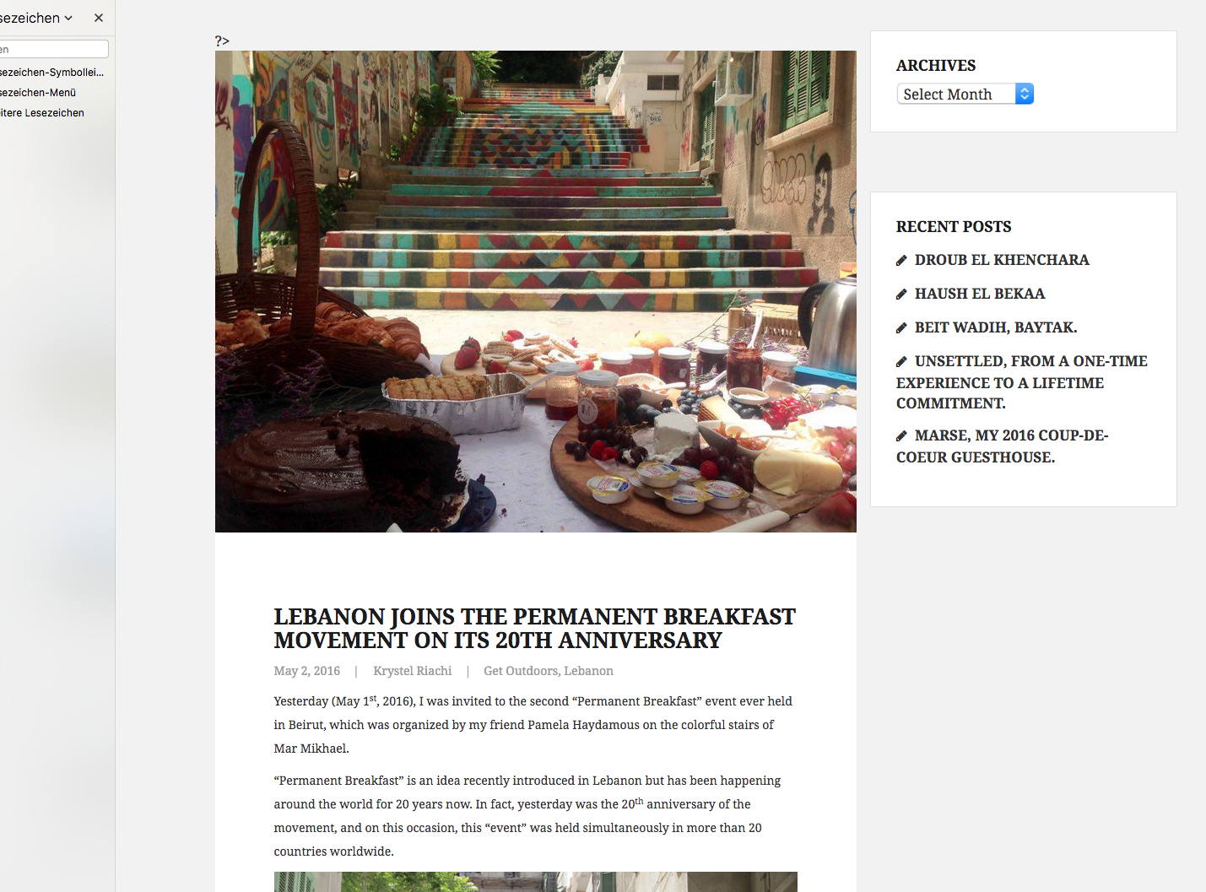This screenshot has width=1206, height=892.
Task: Select the Lesezeichen-Menü folder
Action: [x=38, y=93]
